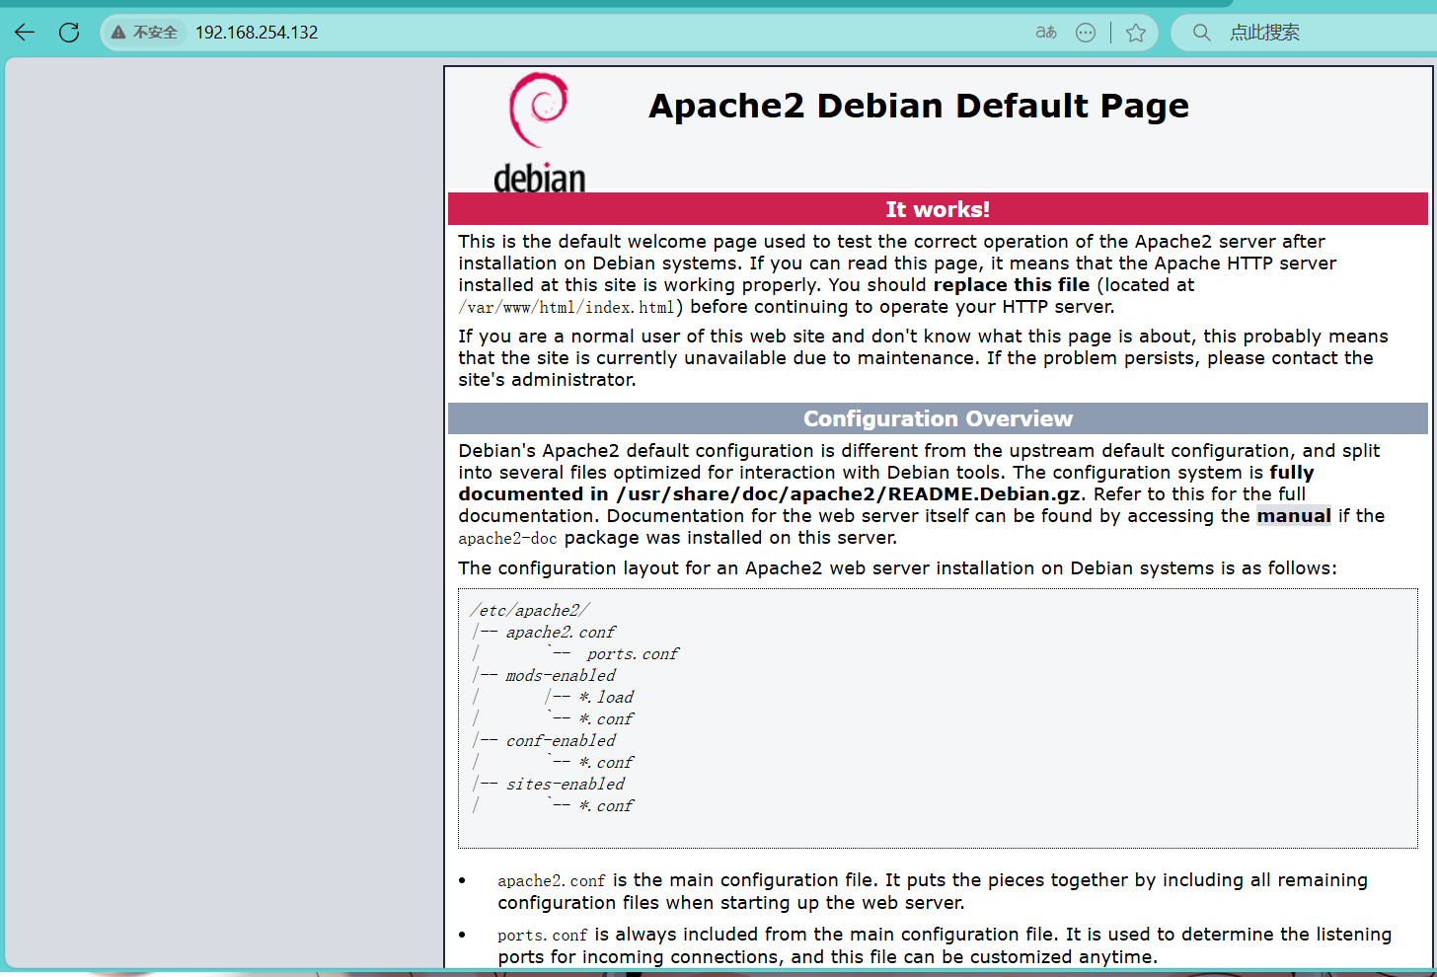Open the manual documentation link

tap(1294, 516)
